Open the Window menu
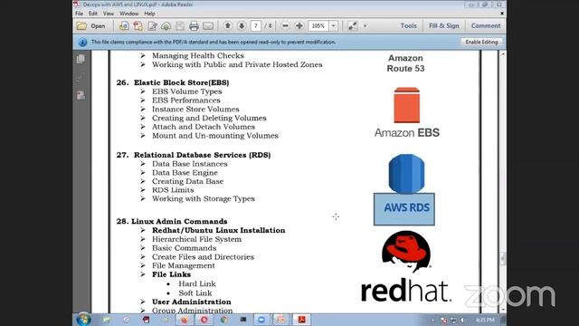Viewport: 579px width, 326px height. point(128,14)
